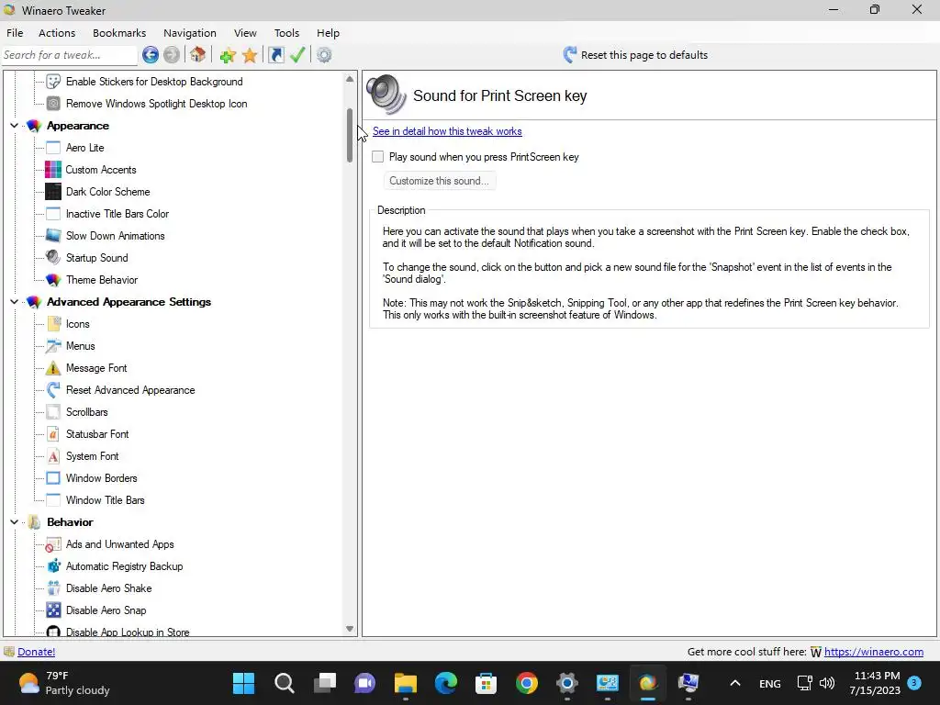940x705 pixels.
Task: Click the Automatic Registry Backup icon
Action: click(x=53, y=566)
